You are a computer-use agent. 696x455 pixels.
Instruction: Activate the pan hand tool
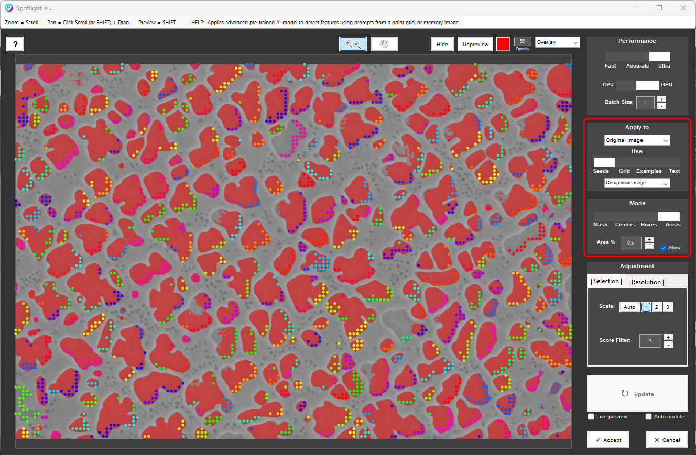tap(384, 44)
